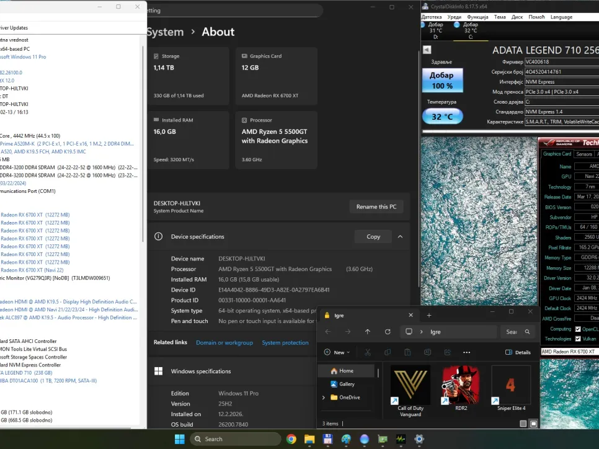
Task: Expand the OneDrive tree node
Action: tap(323, 398)
